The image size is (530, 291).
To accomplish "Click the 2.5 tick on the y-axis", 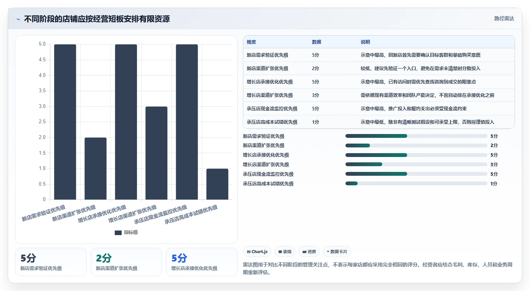I will (42, 122).
